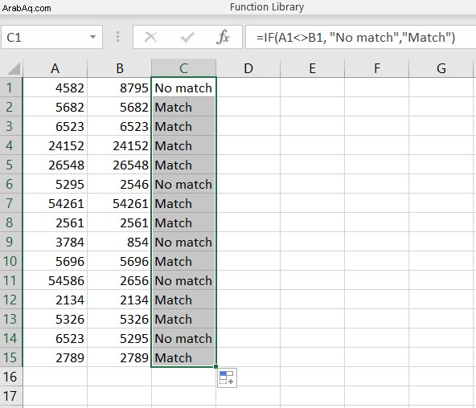Viewport: 476px width, 408px height.
Task: Open the Auto Fill Options button
Action: 227,377
